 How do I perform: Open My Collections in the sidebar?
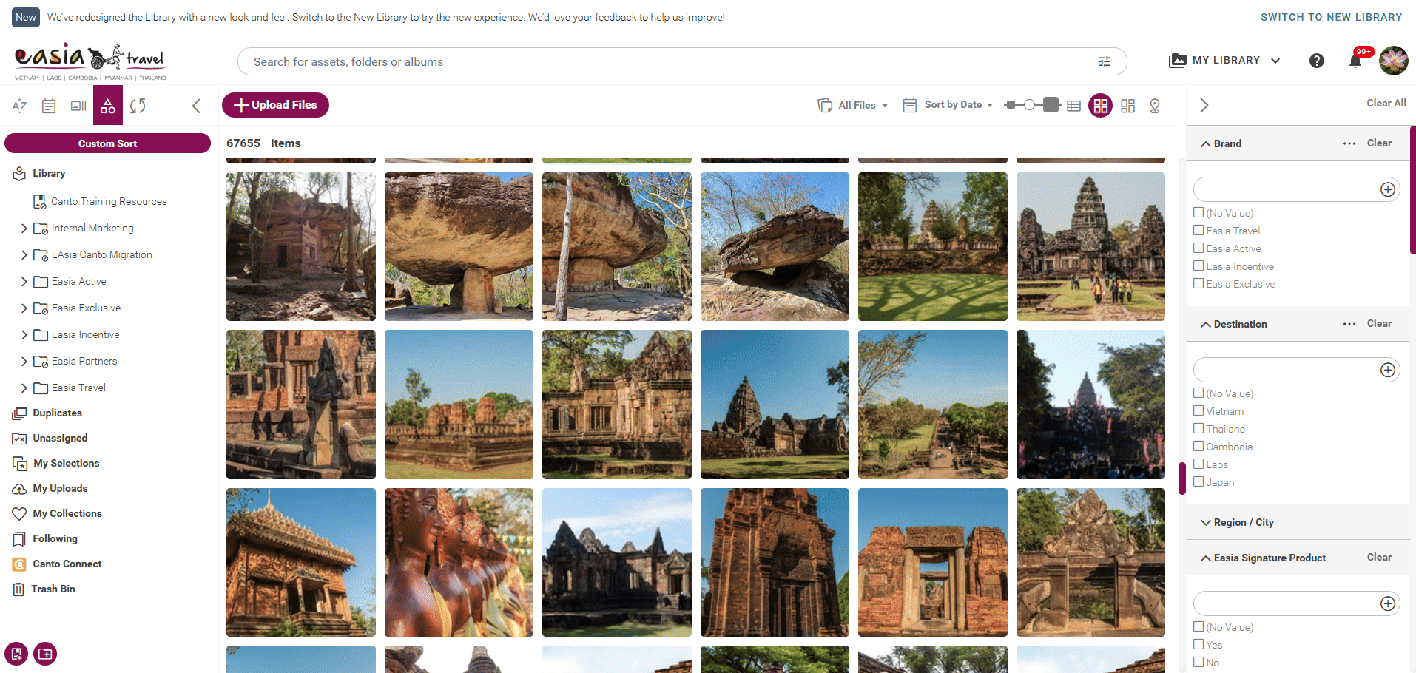(67, 513)
